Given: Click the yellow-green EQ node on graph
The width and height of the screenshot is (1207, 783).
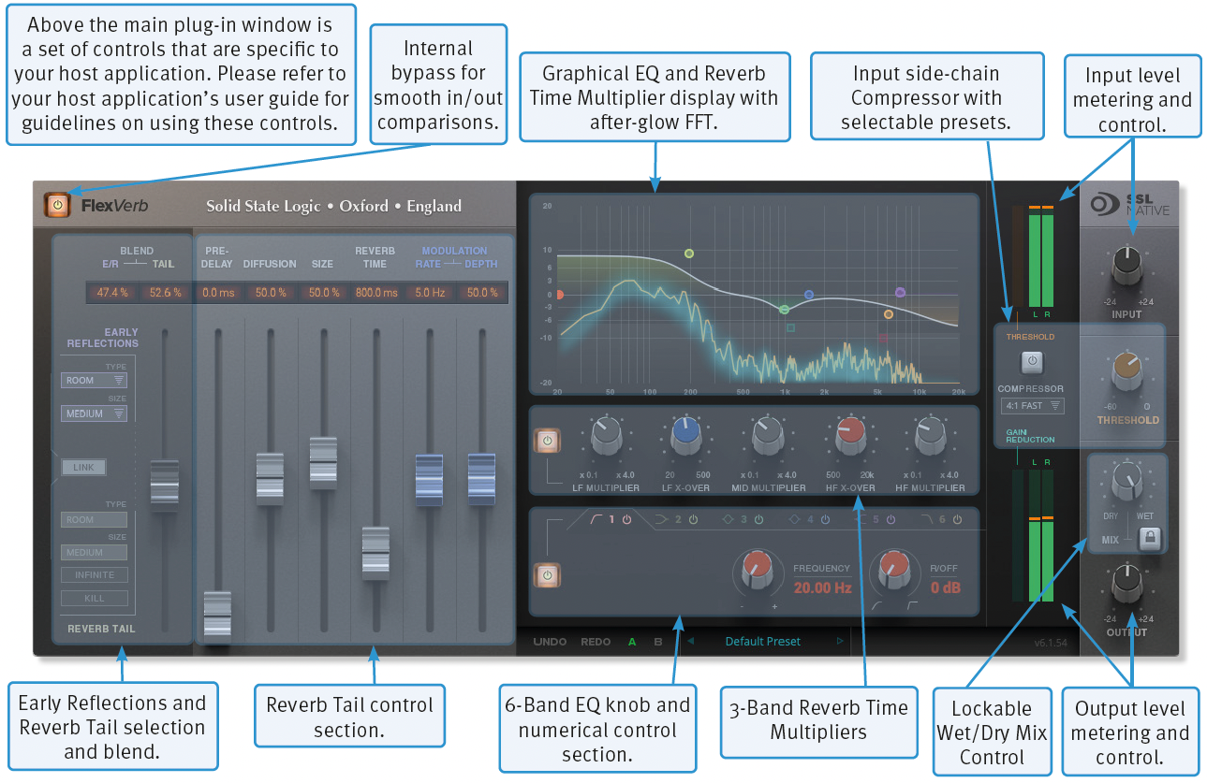Looking at the screenshot, I should coord(689,254).
